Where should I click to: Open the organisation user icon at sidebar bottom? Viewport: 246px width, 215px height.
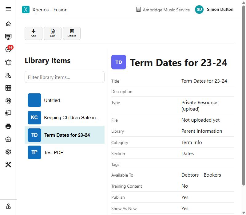click(x=8, y=206)
